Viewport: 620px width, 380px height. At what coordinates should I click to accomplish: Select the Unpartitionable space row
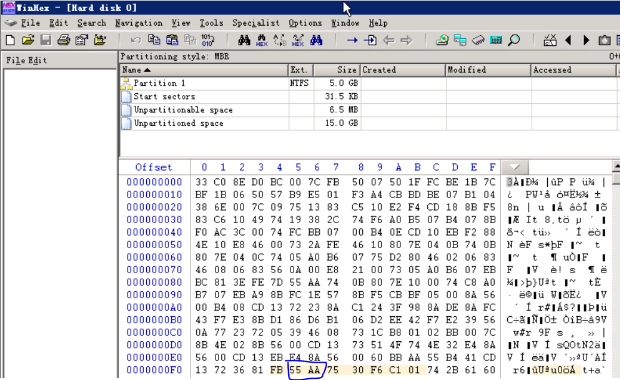[x=370, y=110]
